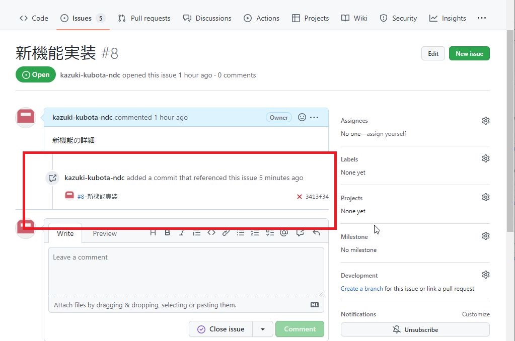Add a task list using the checklist icon
This screenshot has width=515, height=341.
coord(269,232)
